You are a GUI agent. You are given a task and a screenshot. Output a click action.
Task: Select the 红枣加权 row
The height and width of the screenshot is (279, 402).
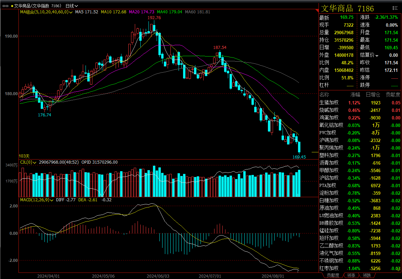click(329, 268)
